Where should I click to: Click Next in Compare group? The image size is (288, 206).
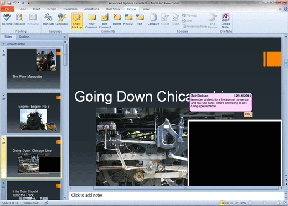(187, 21)
